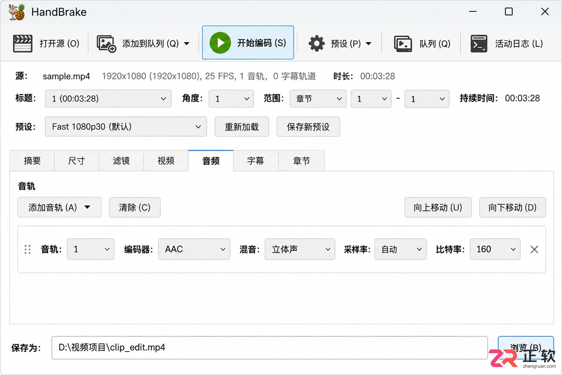Open the 音轨 track number dropdown
The height and width of the screenshot is (375, 562).
tap(91, 249)
